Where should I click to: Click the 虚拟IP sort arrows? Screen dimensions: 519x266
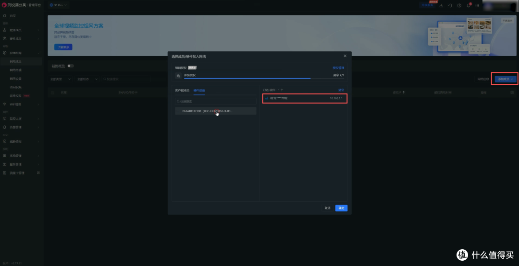click(x=404, y=93)
